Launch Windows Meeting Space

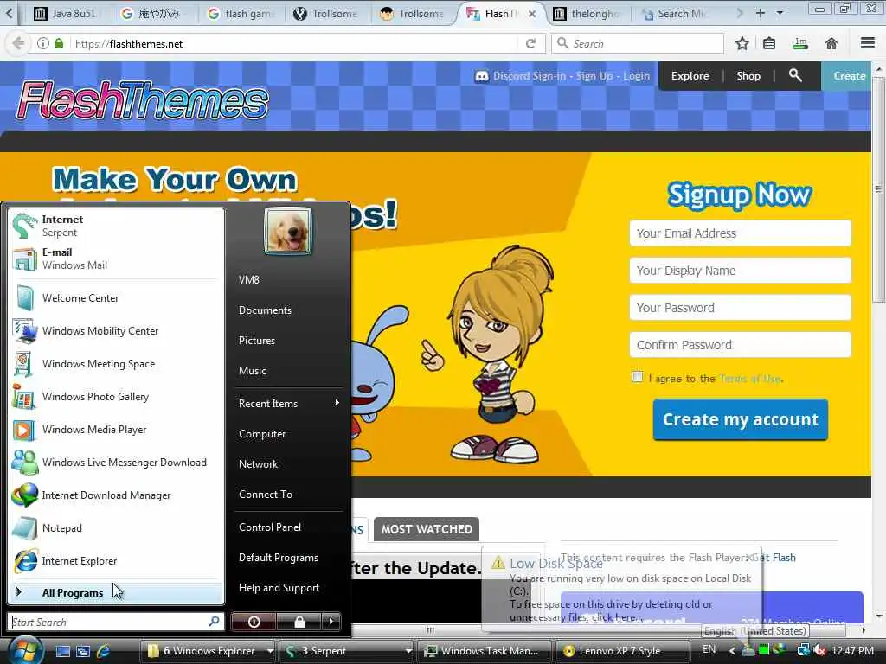[x=116, y=364]
